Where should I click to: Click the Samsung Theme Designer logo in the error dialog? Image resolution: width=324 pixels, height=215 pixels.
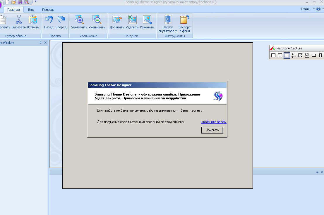[x=218, y=96]
